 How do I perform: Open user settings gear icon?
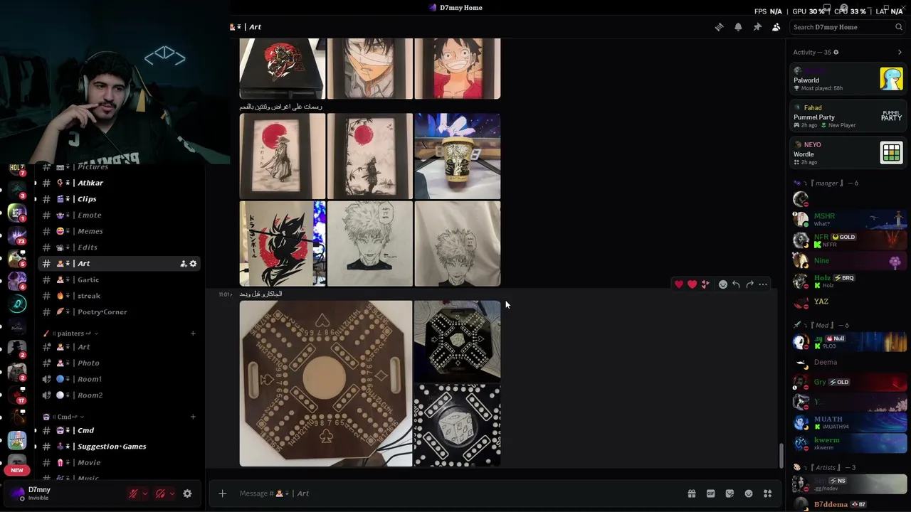pos(187,494)
